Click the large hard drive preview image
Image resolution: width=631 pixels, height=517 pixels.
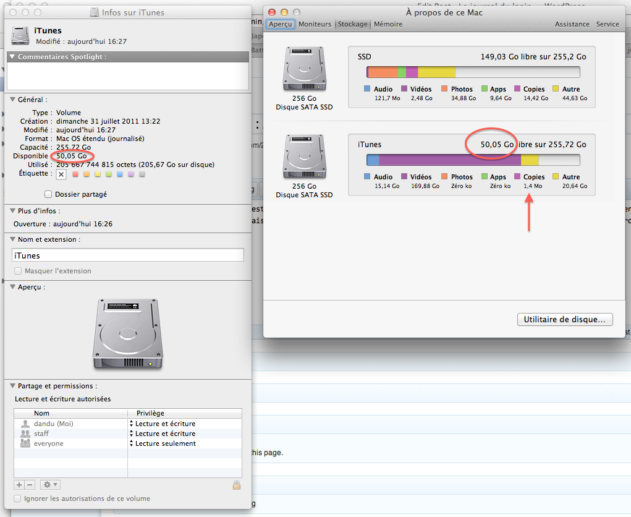[x=128, y=335]
